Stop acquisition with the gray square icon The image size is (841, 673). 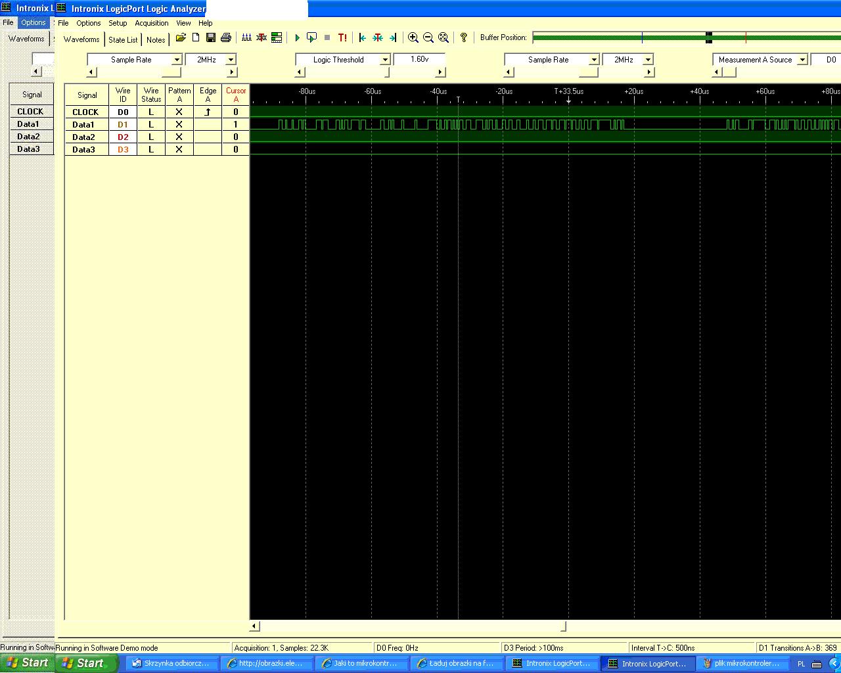point(327,38)
